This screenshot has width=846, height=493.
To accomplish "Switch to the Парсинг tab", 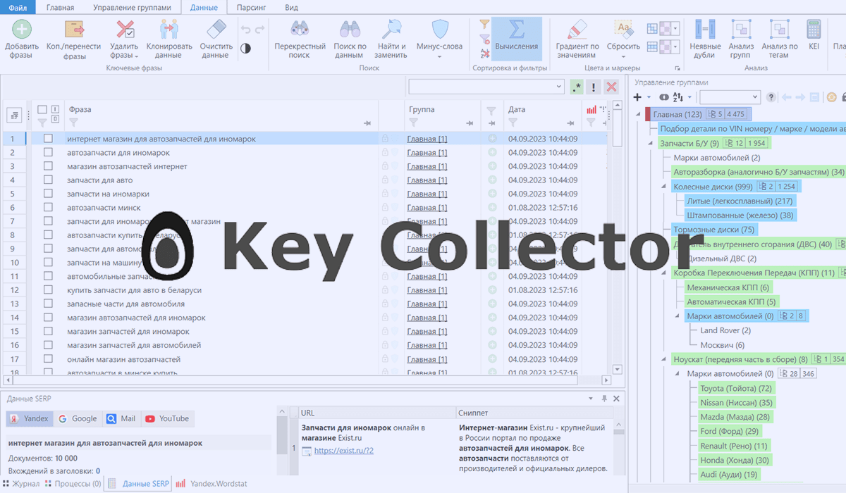I will 250,6.
